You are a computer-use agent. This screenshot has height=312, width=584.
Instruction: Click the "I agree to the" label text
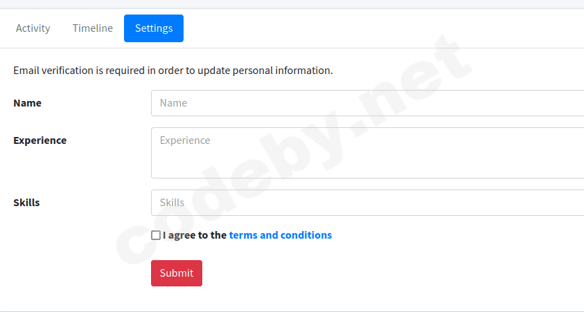coord(195,235)
